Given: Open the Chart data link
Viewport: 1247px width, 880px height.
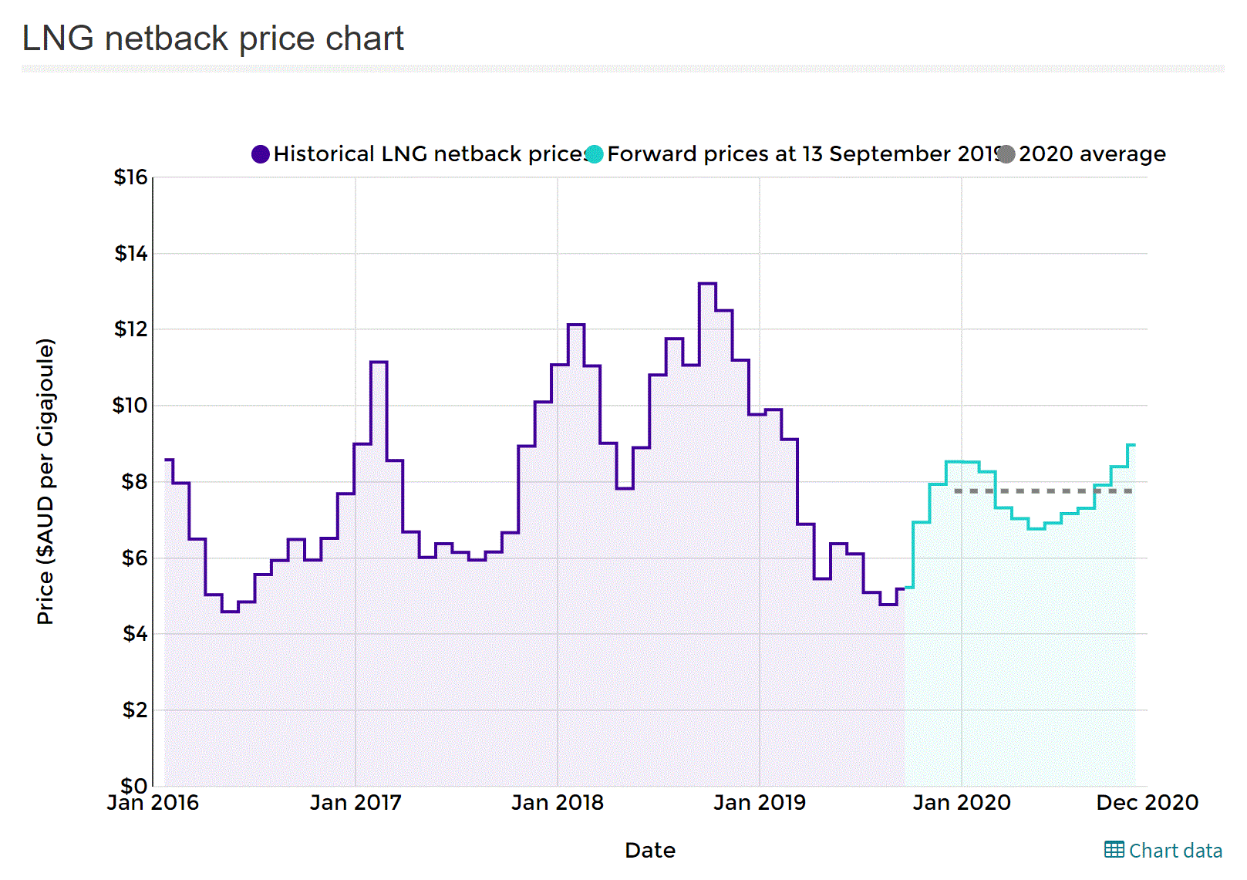Looking at the screenshot, I should (x=1175, y=851).
